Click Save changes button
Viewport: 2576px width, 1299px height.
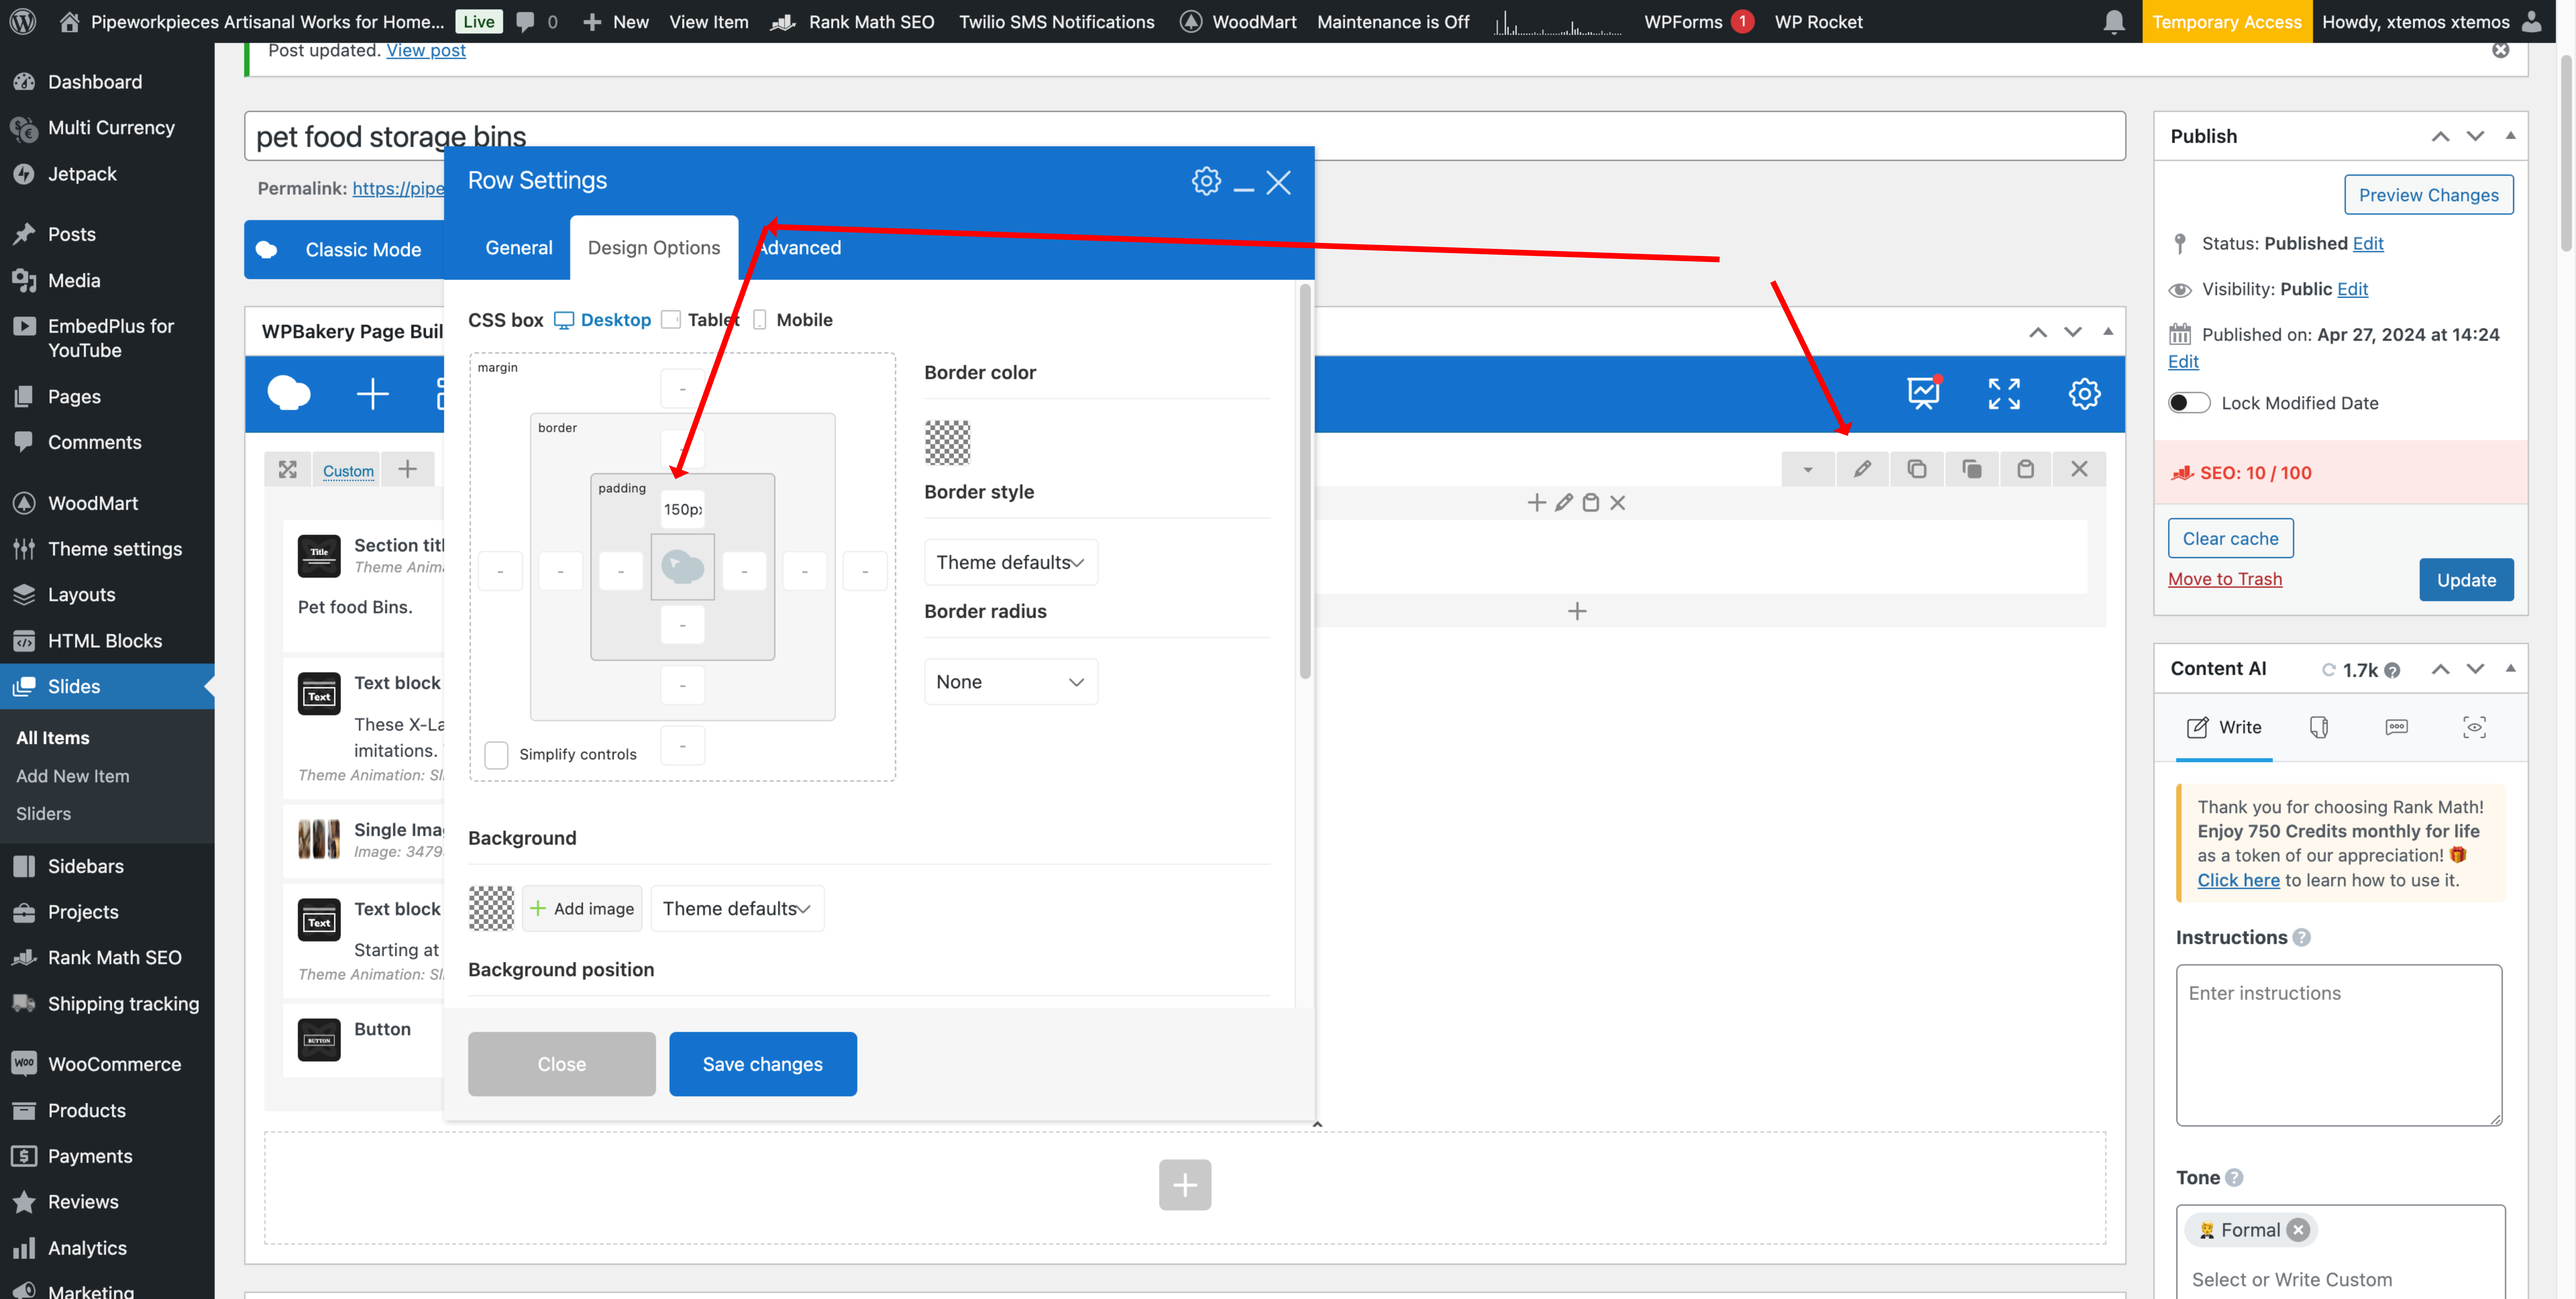pos(763,1064)
